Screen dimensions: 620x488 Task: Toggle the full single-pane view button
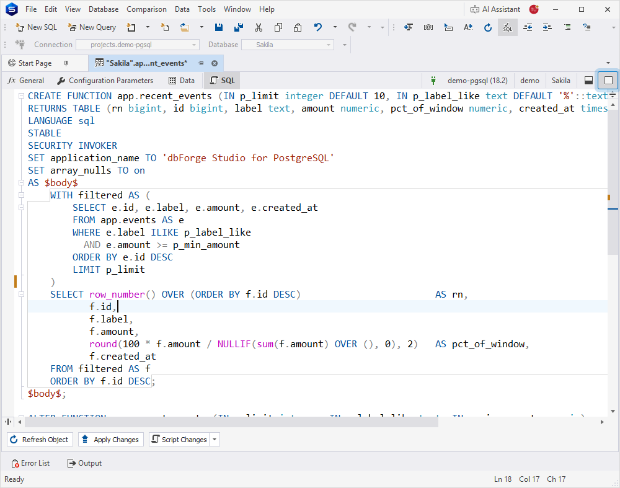coord(609,81)
